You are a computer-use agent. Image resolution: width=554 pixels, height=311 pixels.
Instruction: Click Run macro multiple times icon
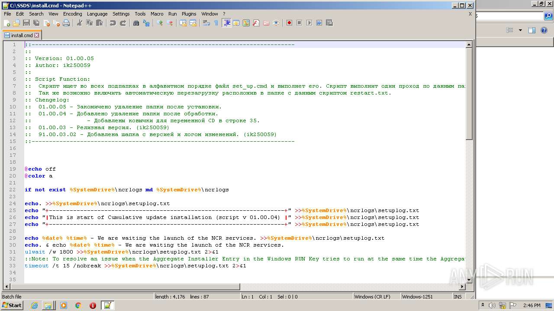319,23
